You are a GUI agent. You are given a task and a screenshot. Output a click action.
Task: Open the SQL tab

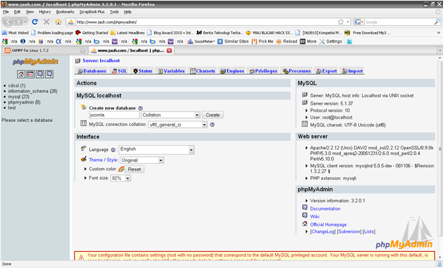(x=120, y=71)
